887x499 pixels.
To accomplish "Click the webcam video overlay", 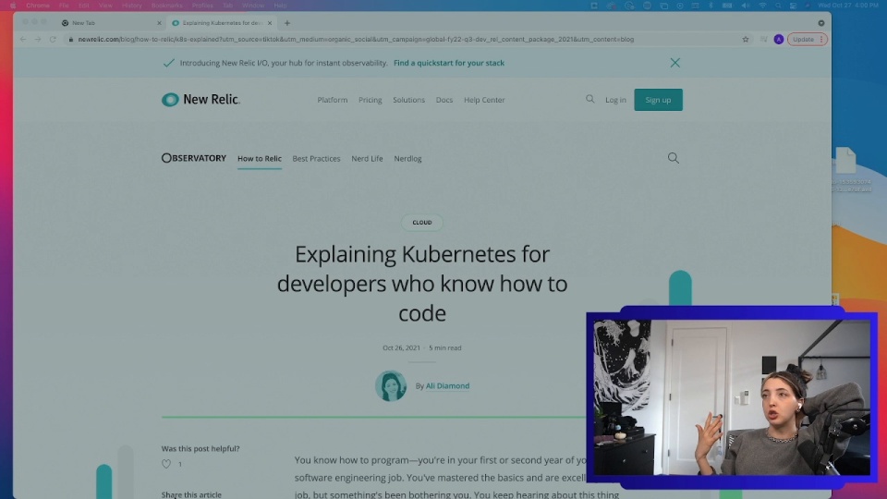I will (732, 397).
